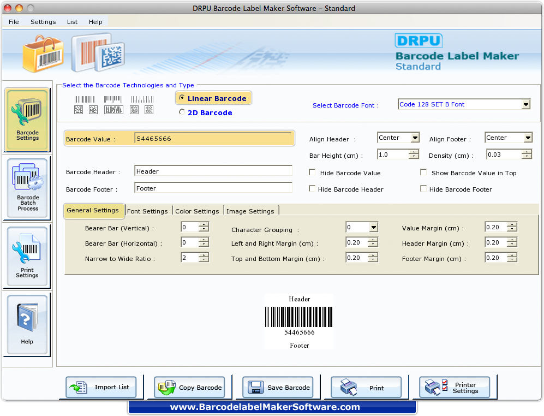The height and width of the screenshot is (416, 544).
Task: Click into the Barcode Footer field
Action: point(213,188)
